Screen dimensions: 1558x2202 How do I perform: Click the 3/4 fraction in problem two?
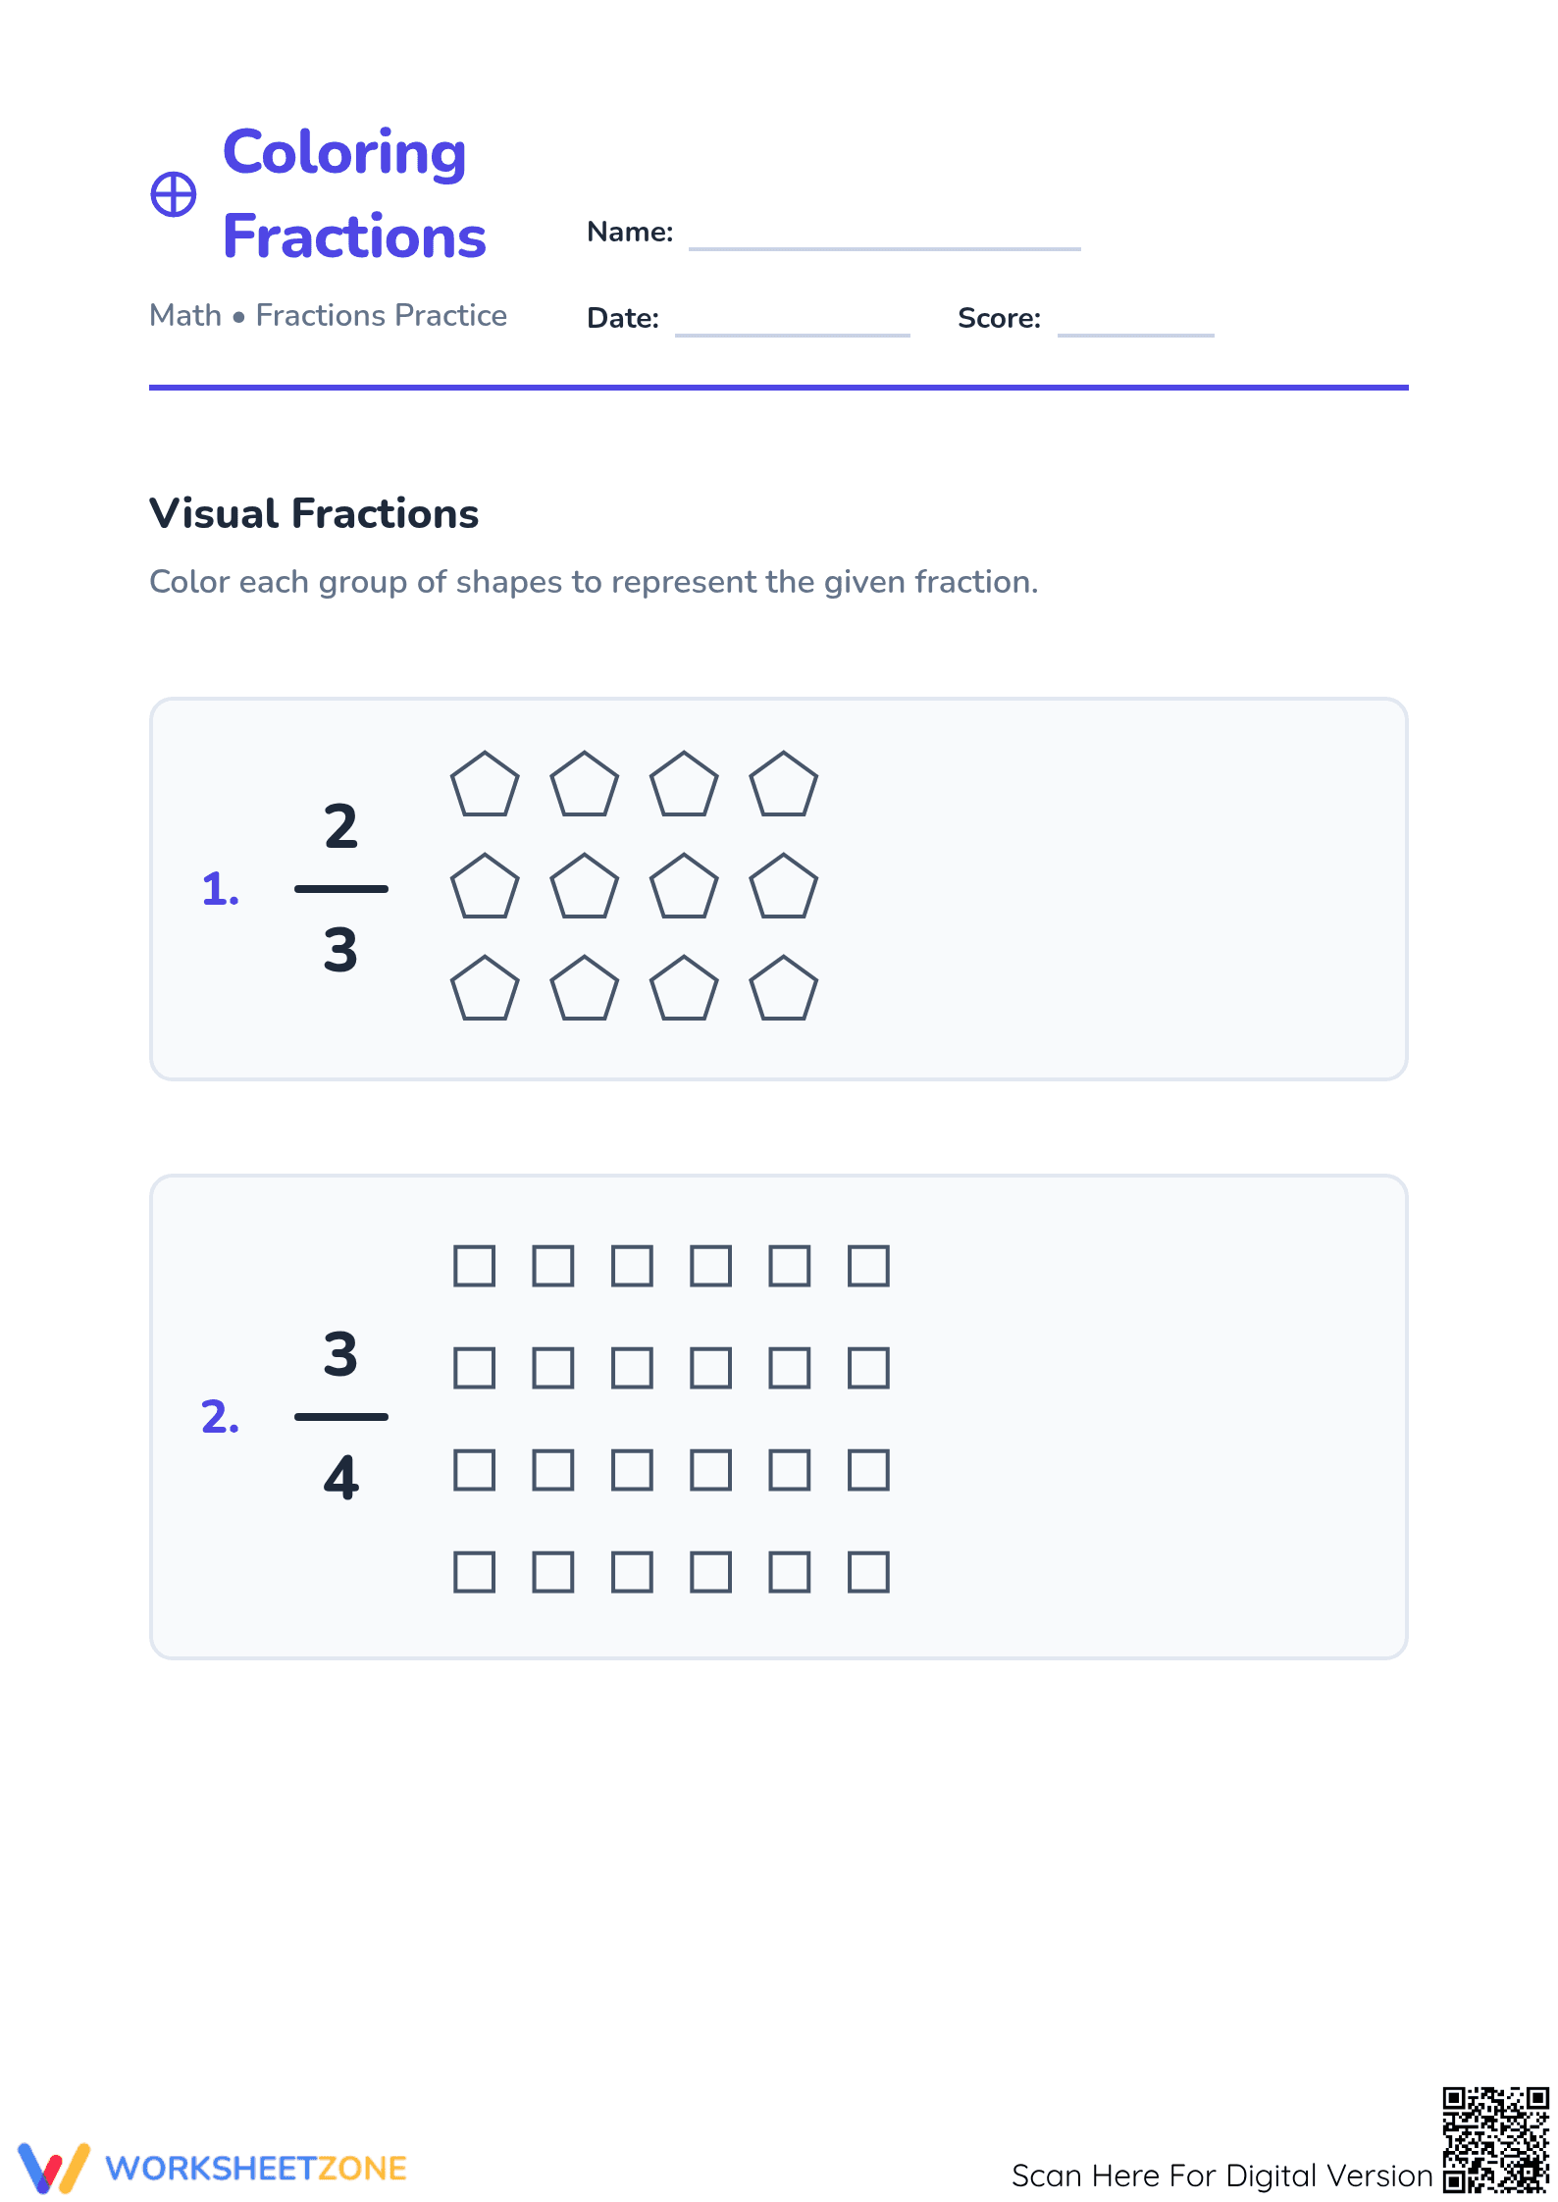click(x=341, y=1416)
